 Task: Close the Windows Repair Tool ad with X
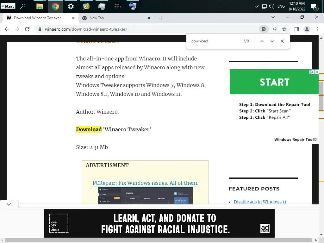[316, 72]
